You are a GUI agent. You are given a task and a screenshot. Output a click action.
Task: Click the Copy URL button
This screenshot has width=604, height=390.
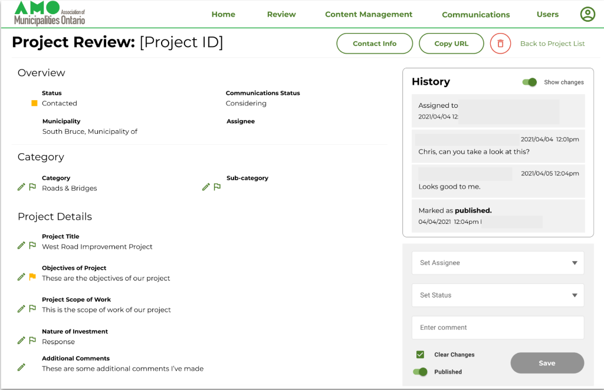coord(451,43)
